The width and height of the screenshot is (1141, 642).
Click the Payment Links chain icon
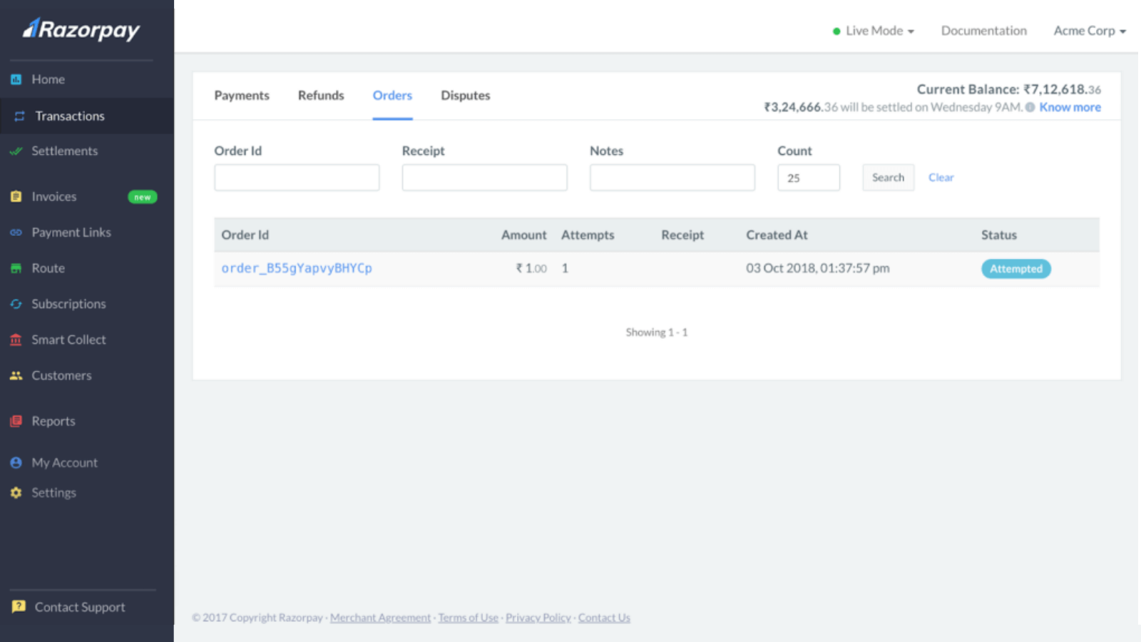16,233
